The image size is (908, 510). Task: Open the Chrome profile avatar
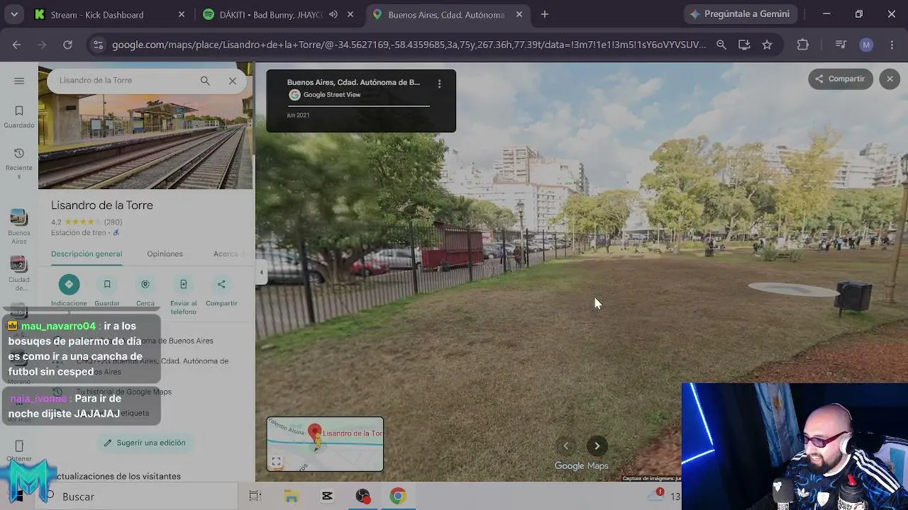(866, 45)
